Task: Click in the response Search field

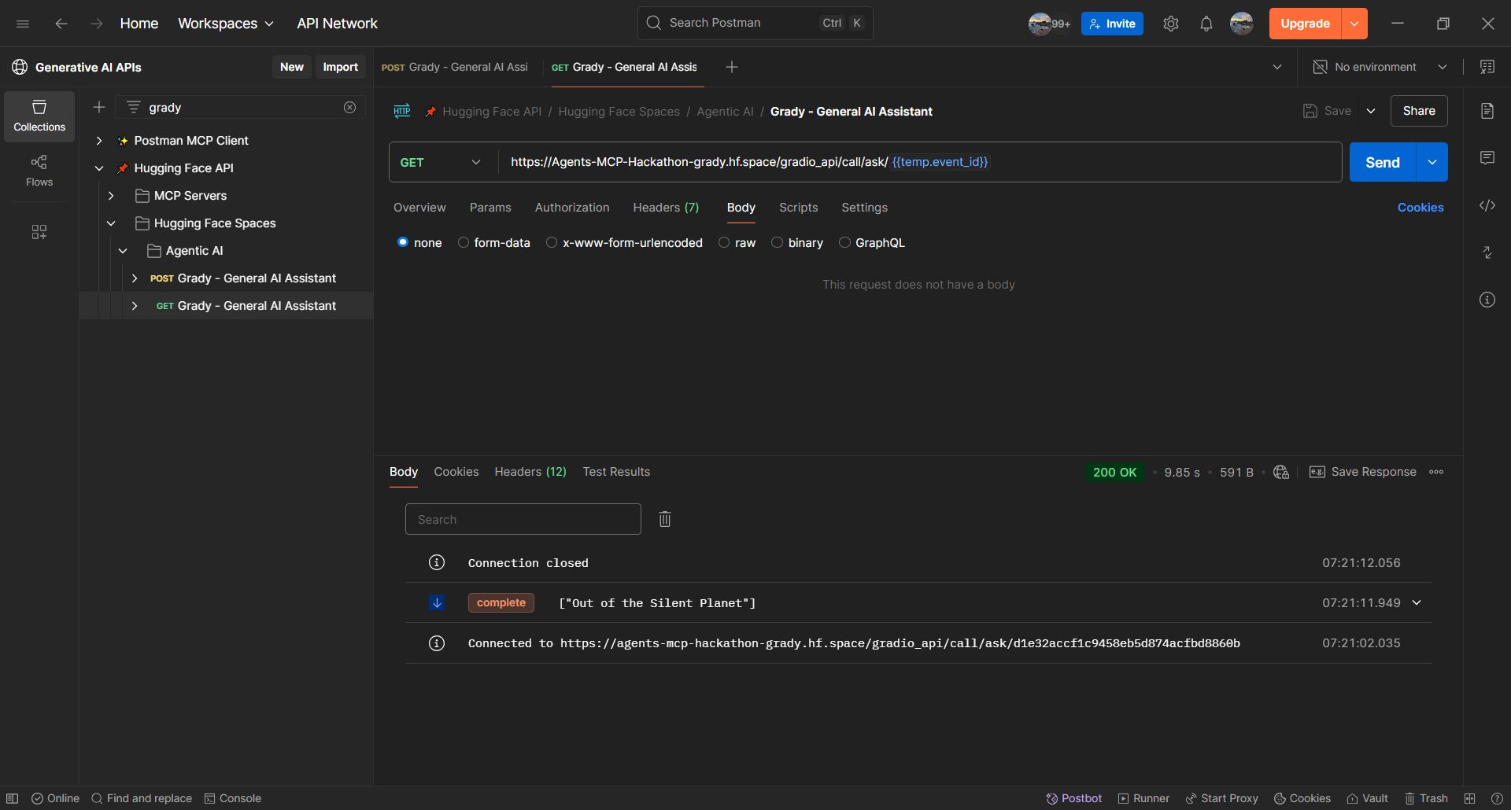Action: coord(523,520)
